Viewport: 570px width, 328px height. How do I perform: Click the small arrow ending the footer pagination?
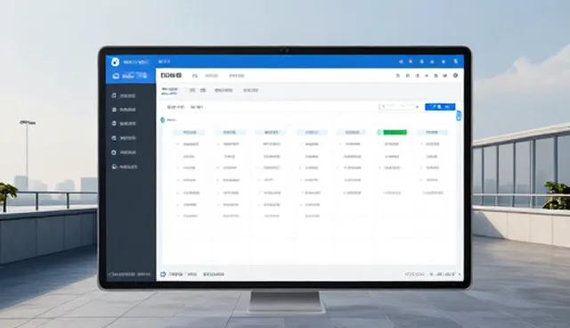[x=460, y=275]
